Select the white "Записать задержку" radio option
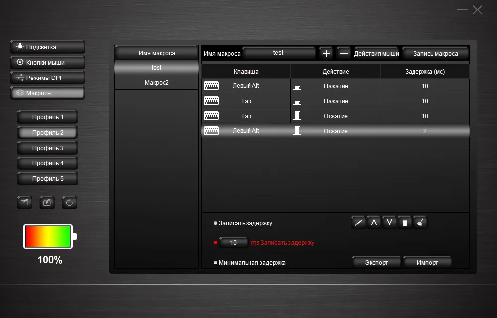497x318 pixels. (x=215, y=223)
